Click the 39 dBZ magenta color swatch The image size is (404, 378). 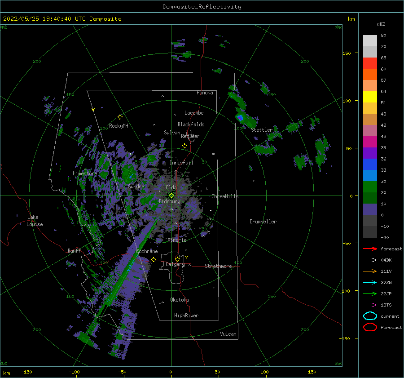(x=370, y=142)
